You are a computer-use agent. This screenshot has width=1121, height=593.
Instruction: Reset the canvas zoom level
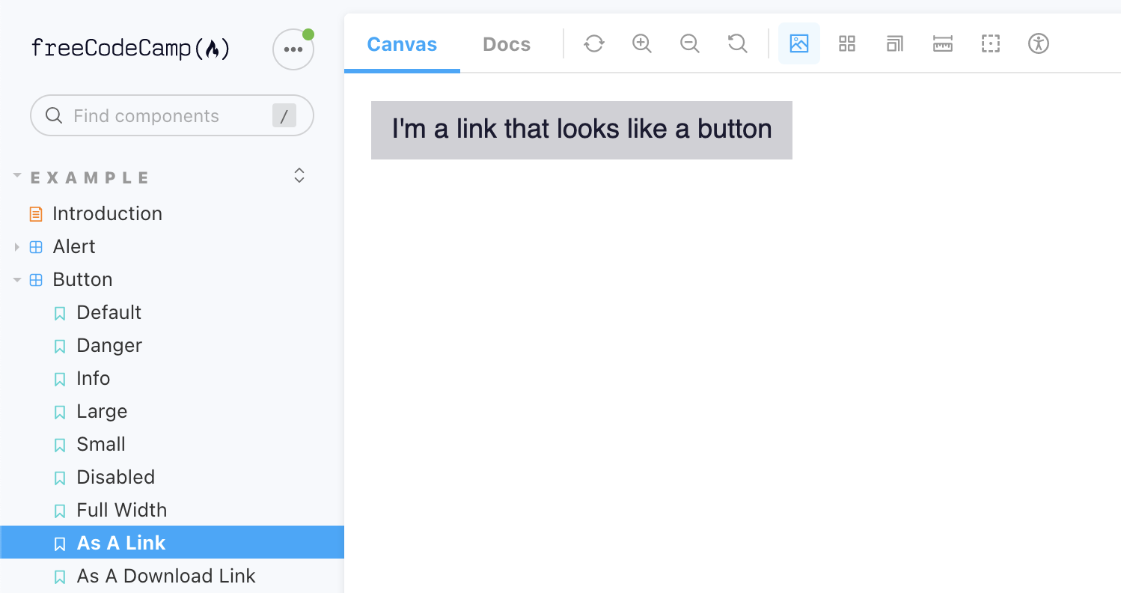coord(737,43)
